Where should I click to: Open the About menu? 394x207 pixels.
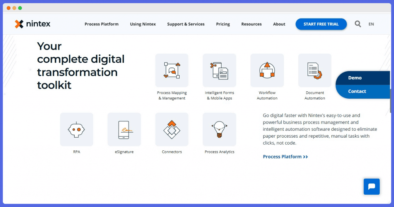279,24
